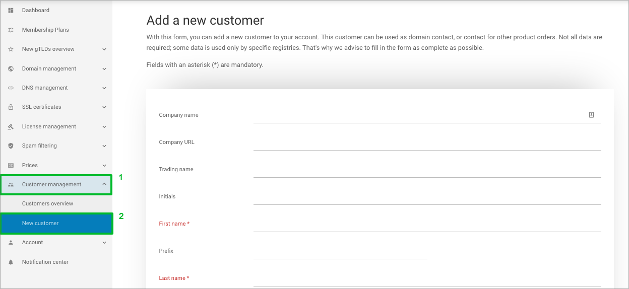Image resolution: width=629 pixels, height=289 pixels.
Task: Expand the Account section chevron
Action: [x=104, y=243]
